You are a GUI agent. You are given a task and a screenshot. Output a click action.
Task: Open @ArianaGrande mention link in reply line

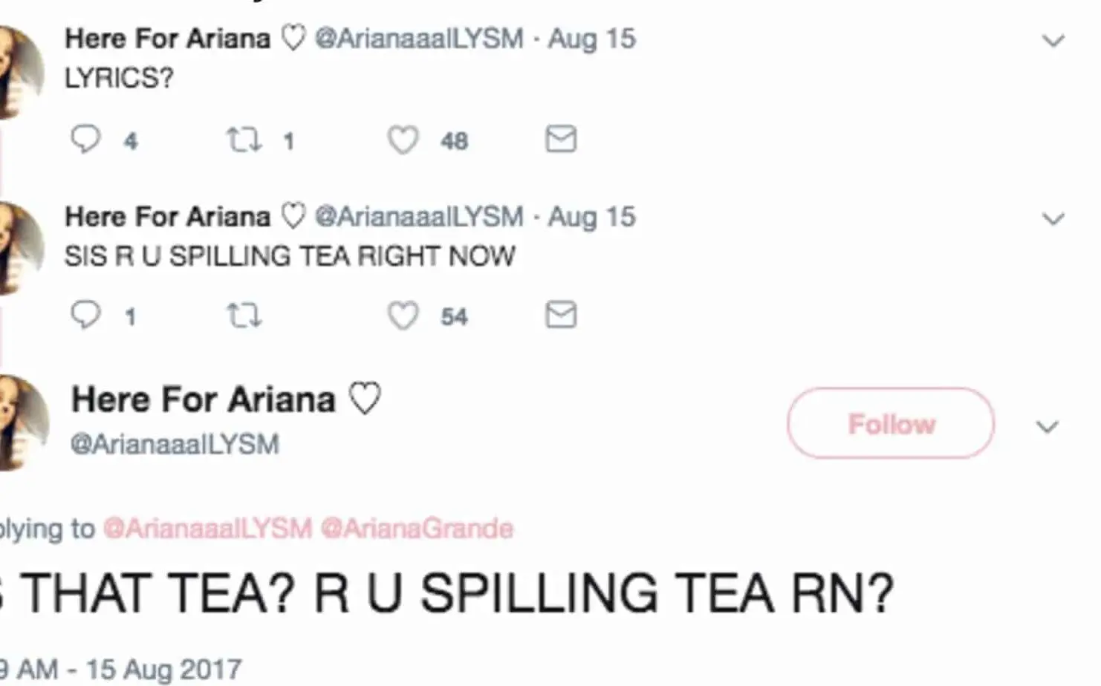pos(417,529)
